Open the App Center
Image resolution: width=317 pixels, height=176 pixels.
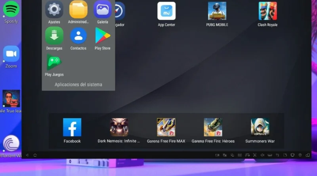[166, 11]
